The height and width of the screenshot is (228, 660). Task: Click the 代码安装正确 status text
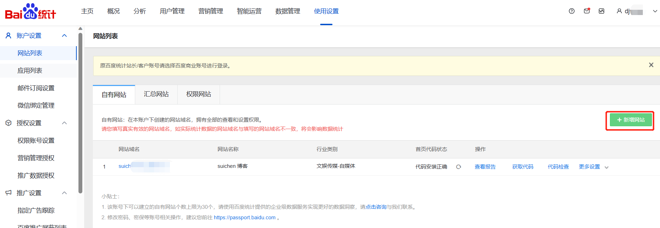tap(431, 167)
